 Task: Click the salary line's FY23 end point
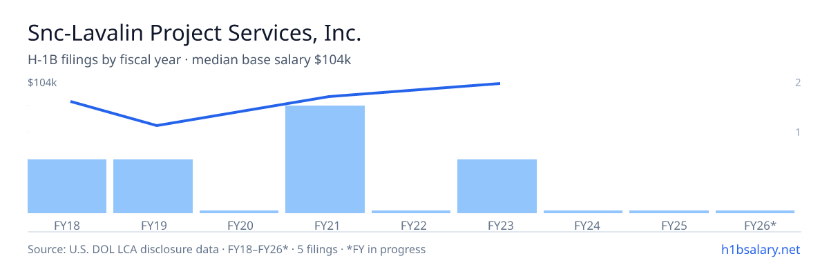click(498, 83)
